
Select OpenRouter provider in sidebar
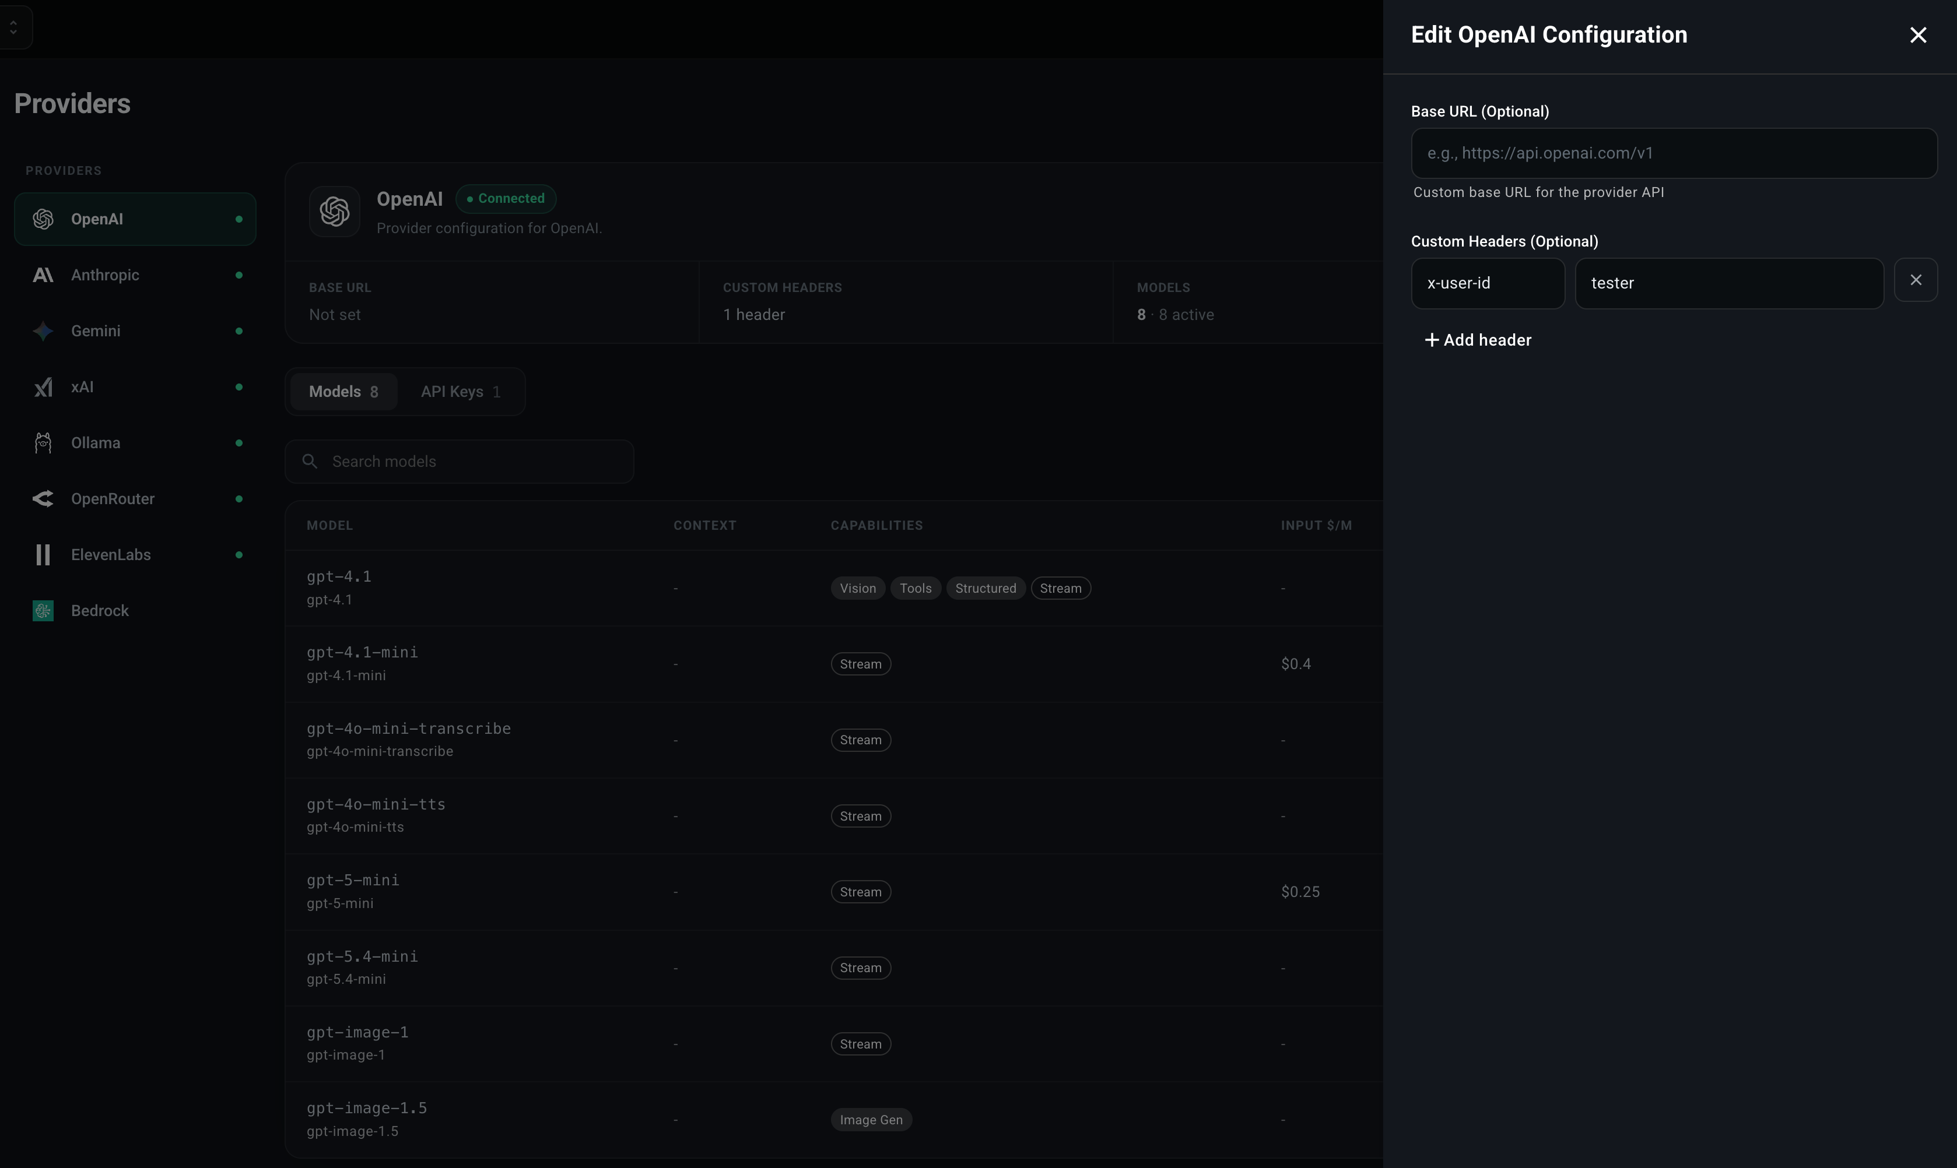[x=135, y=498]
